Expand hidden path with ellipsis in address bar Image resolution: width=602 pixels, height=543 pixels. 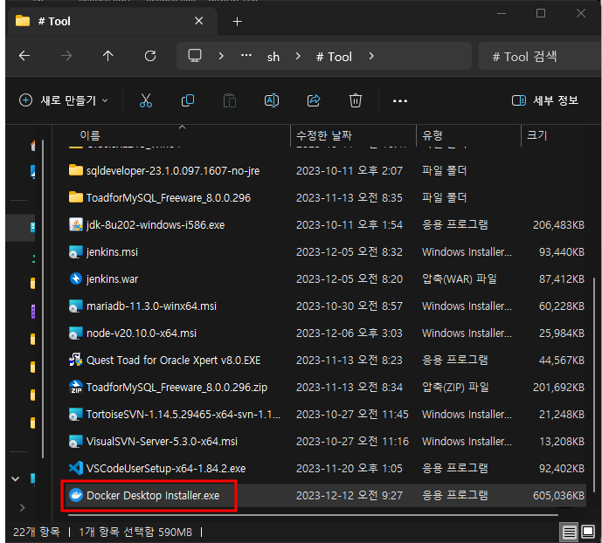pos(246,56)
